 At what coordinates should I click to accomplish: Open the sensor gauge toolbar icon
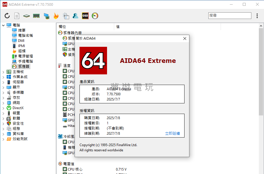95,16
